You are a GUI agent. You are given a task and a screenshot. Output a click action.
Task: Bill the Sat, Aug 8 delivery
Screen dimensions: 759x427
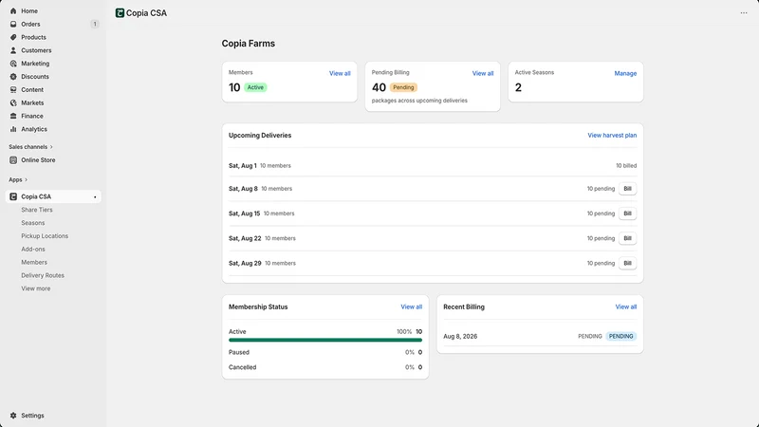click(627, 189)
